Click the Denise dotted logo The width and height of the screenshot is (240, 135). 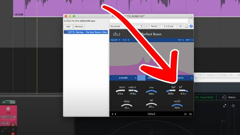pyautogui.click(x=116, y=34)
